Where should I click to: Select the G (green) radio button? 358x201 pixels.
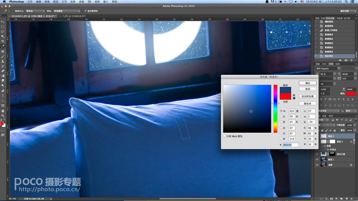point(281,133)
